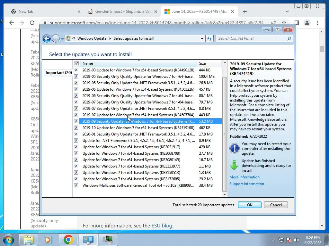Click the forward arrow in Windows Update dialog
329x246 pixels.
click(x=56, y=38)
